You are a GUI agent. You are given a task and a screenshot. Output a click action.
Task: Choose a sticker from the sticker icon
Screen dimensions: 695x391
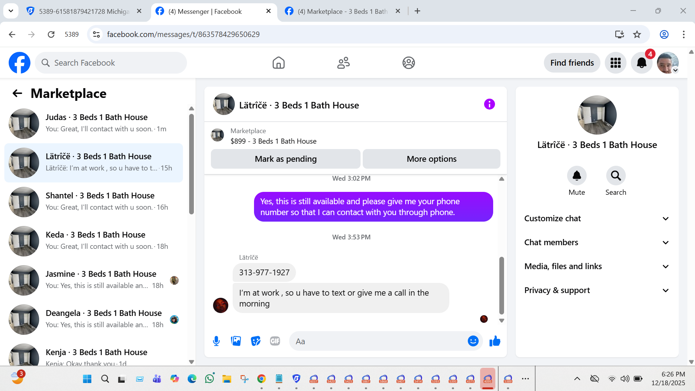(255, 341)
